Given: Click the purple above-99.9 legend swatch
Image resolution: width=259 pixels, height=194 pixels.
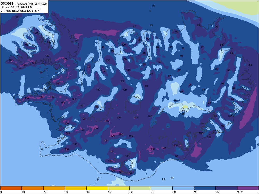Looking at the screenshot, I should (x=248, y=188).
